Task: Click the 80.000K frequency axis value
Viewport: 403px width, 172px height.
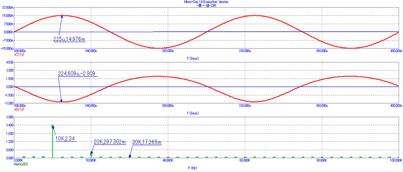Action: [322, 160]
